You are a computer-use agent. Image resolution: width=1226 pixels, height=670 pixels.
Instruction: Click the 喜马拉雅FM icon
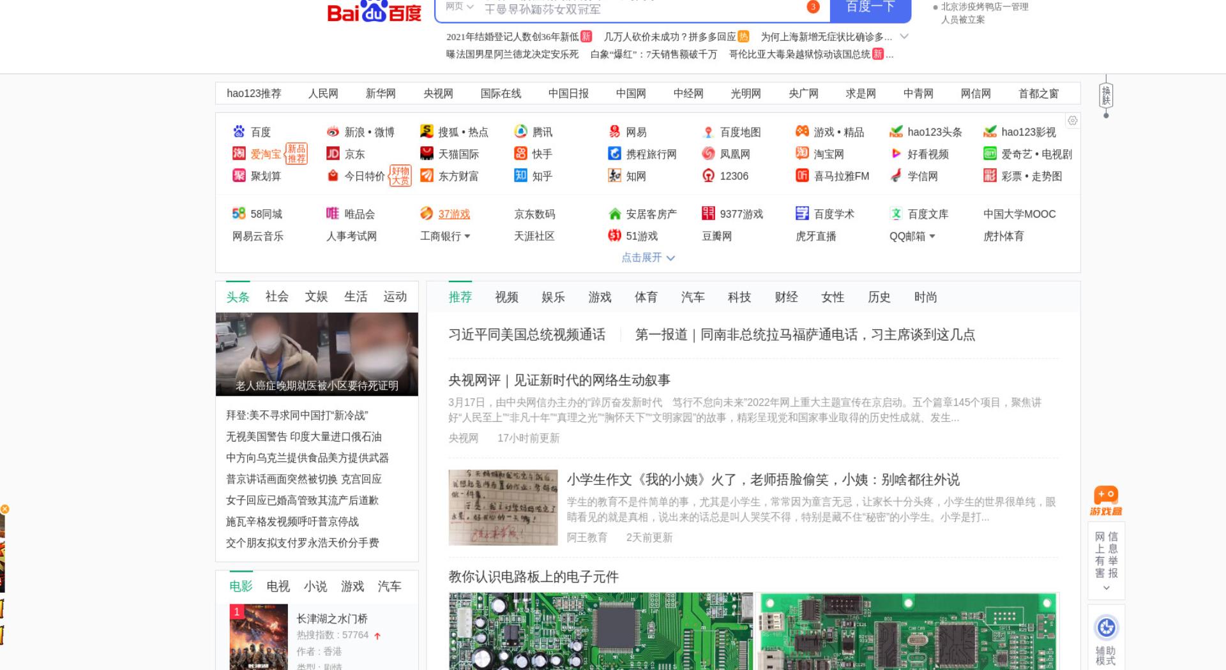pyautogui.click(x=802, y=175)
